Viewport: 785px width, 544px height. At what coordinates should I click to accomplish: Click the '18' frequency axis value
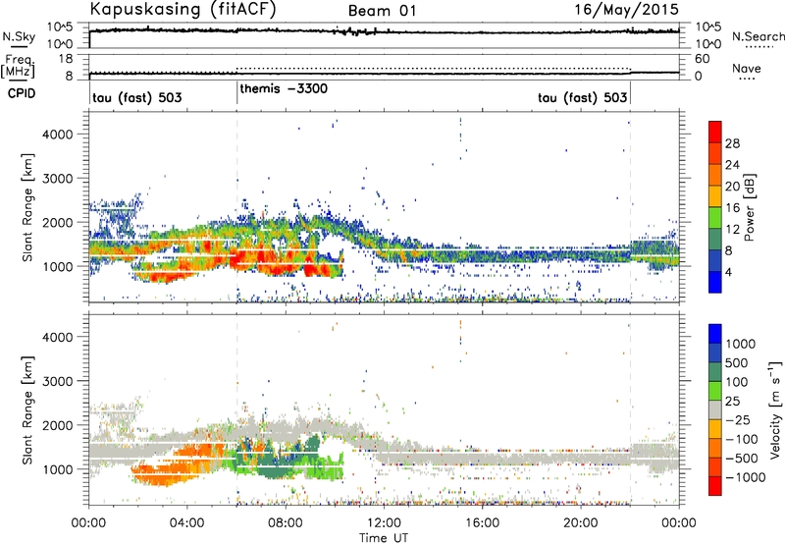tap(66, 59)
